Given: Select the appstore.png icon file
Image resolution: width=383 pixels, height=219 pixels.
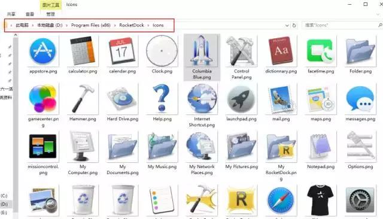Looking at the screenshot, I should 43,54.
